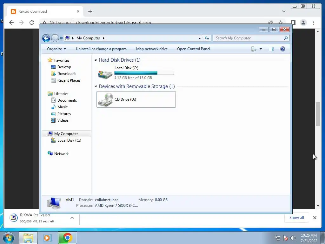The width and height of the screenshot is (325, 244).
Task: Click the Local Disk (C:) usage bar
Action: [x=144, y=73]
